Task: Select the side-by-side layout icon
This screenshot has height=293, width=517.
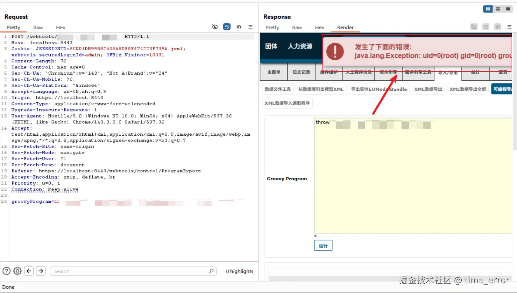Action: (x=488, y=9)
